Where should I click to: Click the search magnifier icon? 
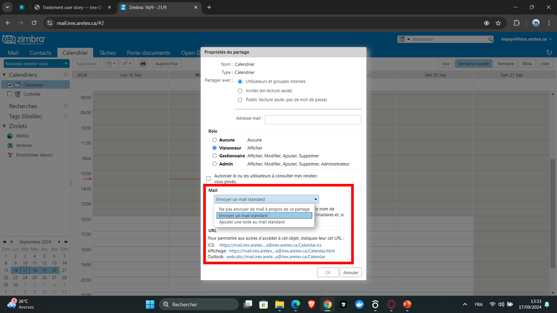pos(490,39)
